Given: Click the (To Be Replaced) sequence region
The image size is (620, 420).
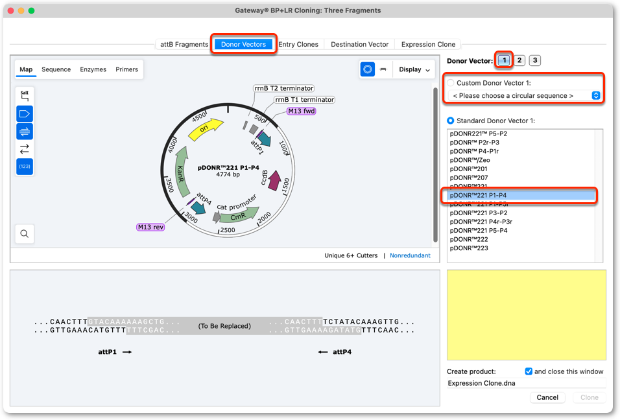Looking at the screenshot, I should click(224, 326).
